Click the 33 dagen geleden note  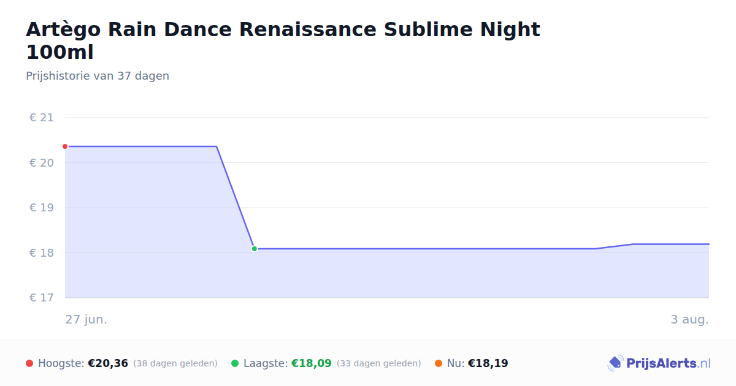(379, 363)
